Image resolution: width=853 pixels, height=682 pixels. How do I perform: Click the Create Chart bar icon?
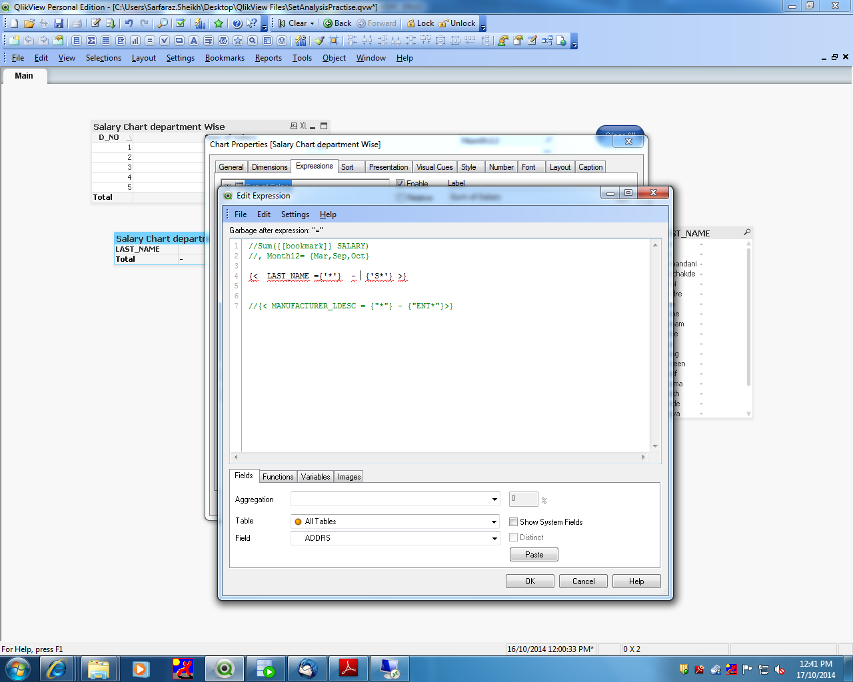[135, 41]
